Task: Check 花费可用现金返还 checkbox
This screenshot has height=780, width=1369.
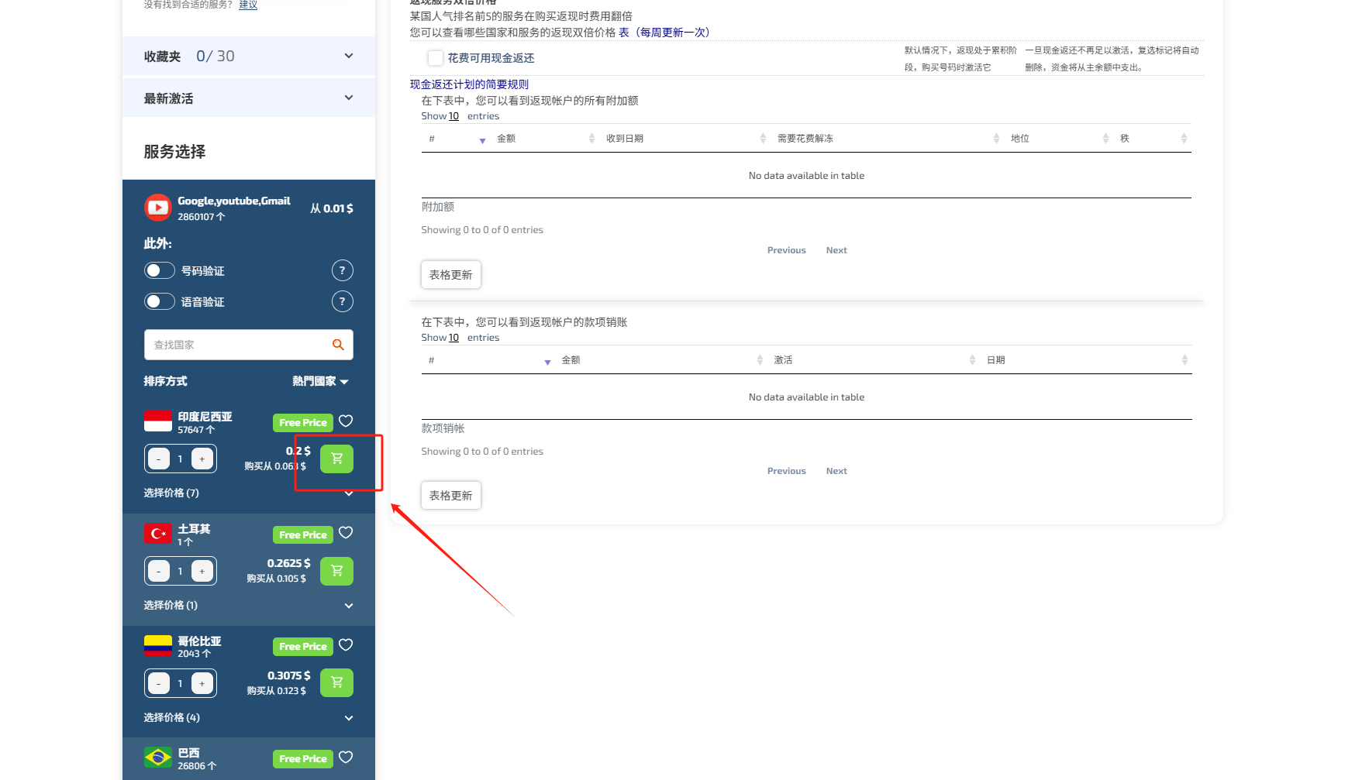Action: tap(436, 58)
